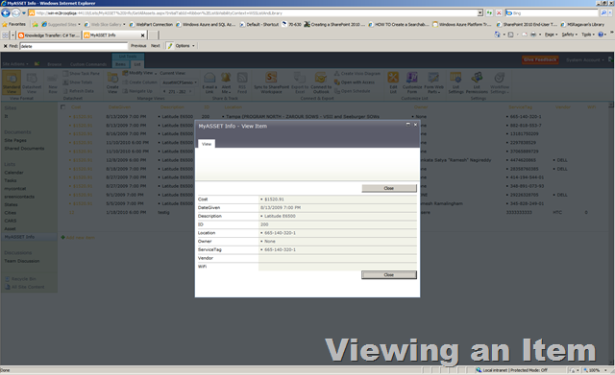This screenshot has height=375, width=615.
Task: Open the Custom Commands ribbon tab
Action: pyautogui.click(x=88, y=64)
